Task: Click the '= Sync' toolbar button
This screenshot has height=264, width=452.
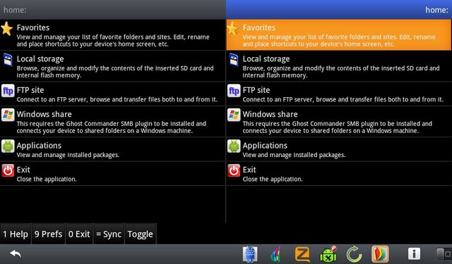Action: [109, 234]
